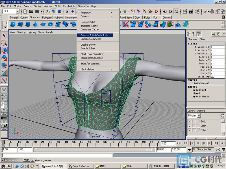
Task: Click the Translate X value field
Action: 218,47
